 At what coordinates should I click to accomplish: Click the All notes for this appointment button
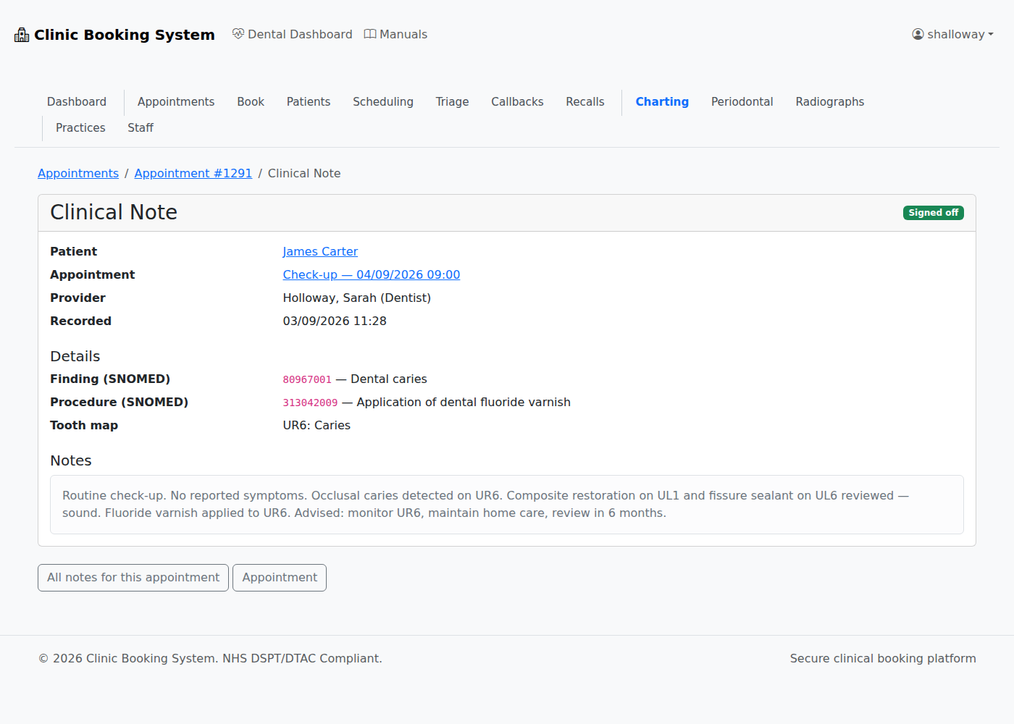133,578
